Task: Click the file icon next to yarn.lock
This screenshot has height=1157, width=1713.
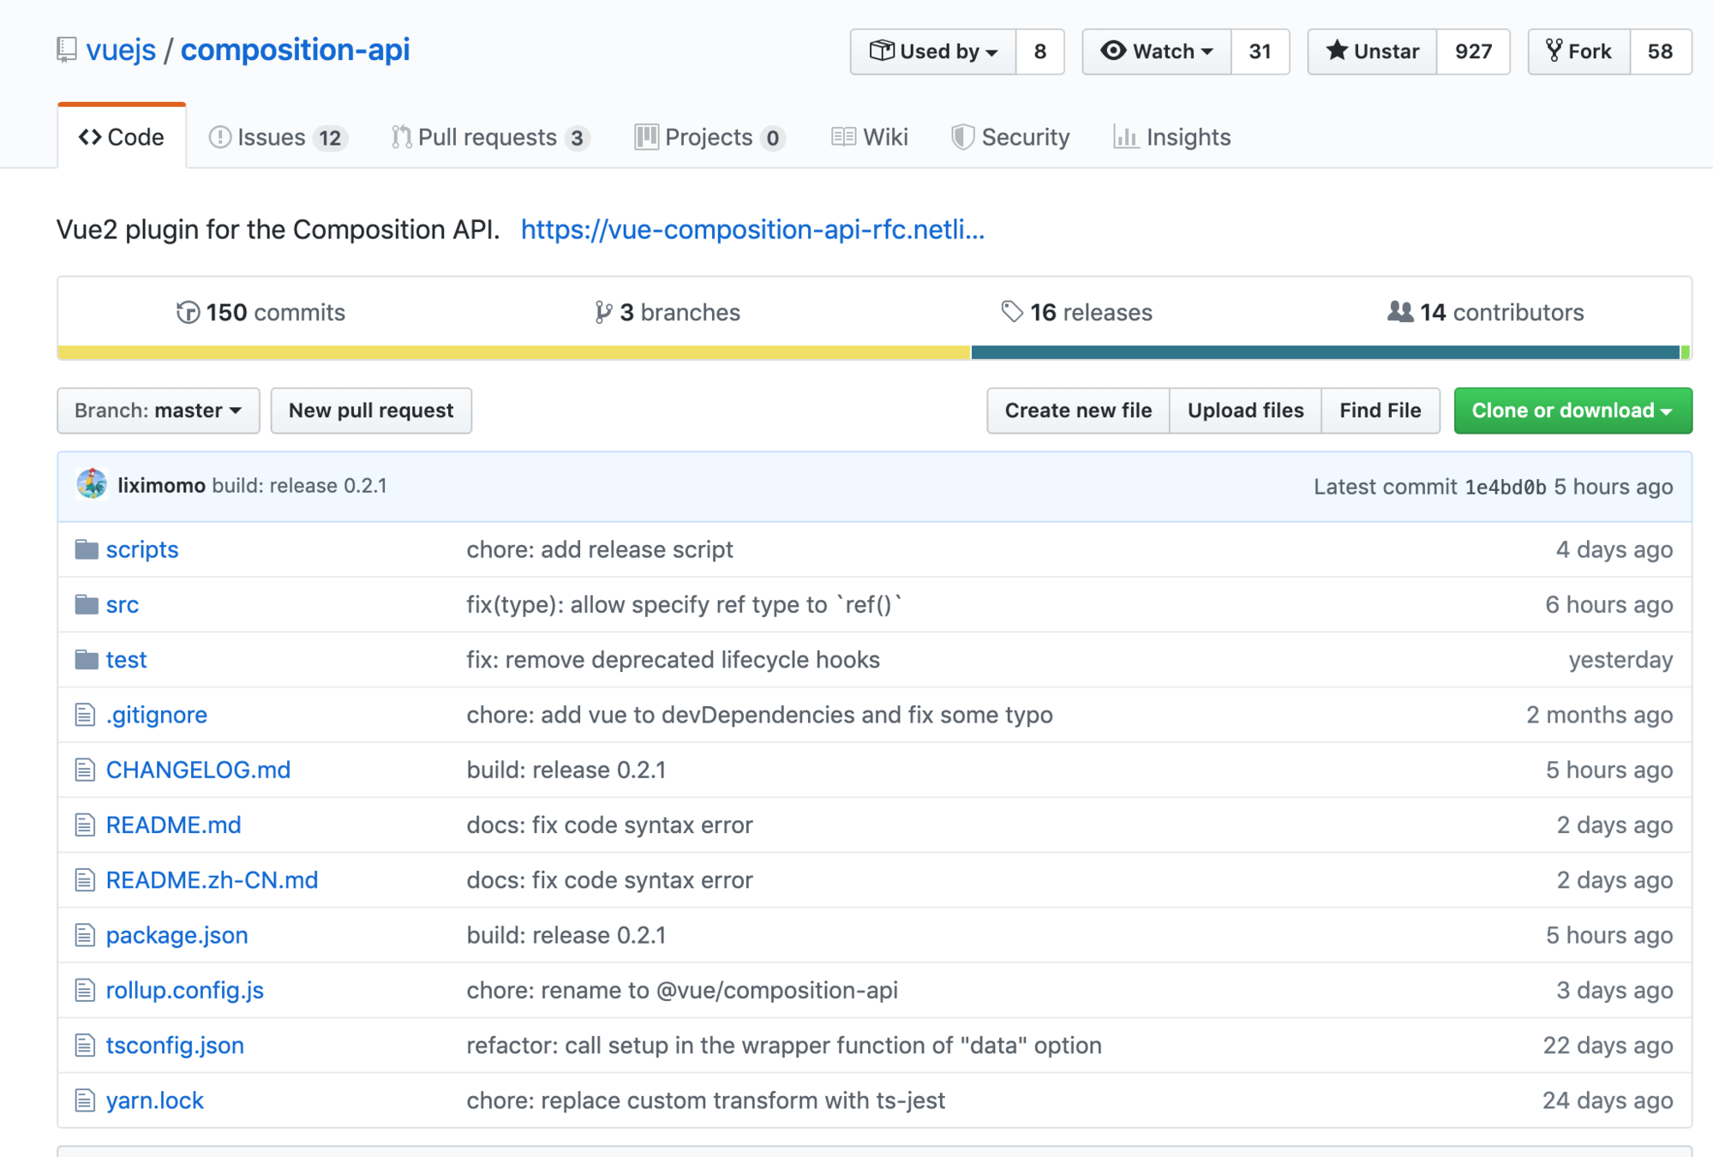Action: [x=85, y=1100]
